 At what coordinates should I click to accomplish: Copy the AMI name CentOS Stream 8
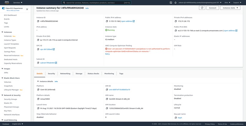[107, 99]
